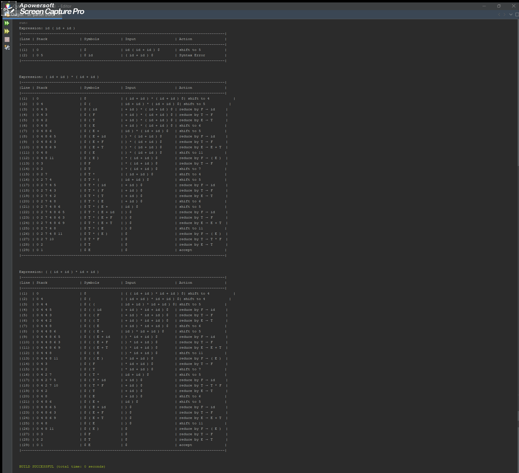Open the Ant settings wrench icon

coord(7,48)
